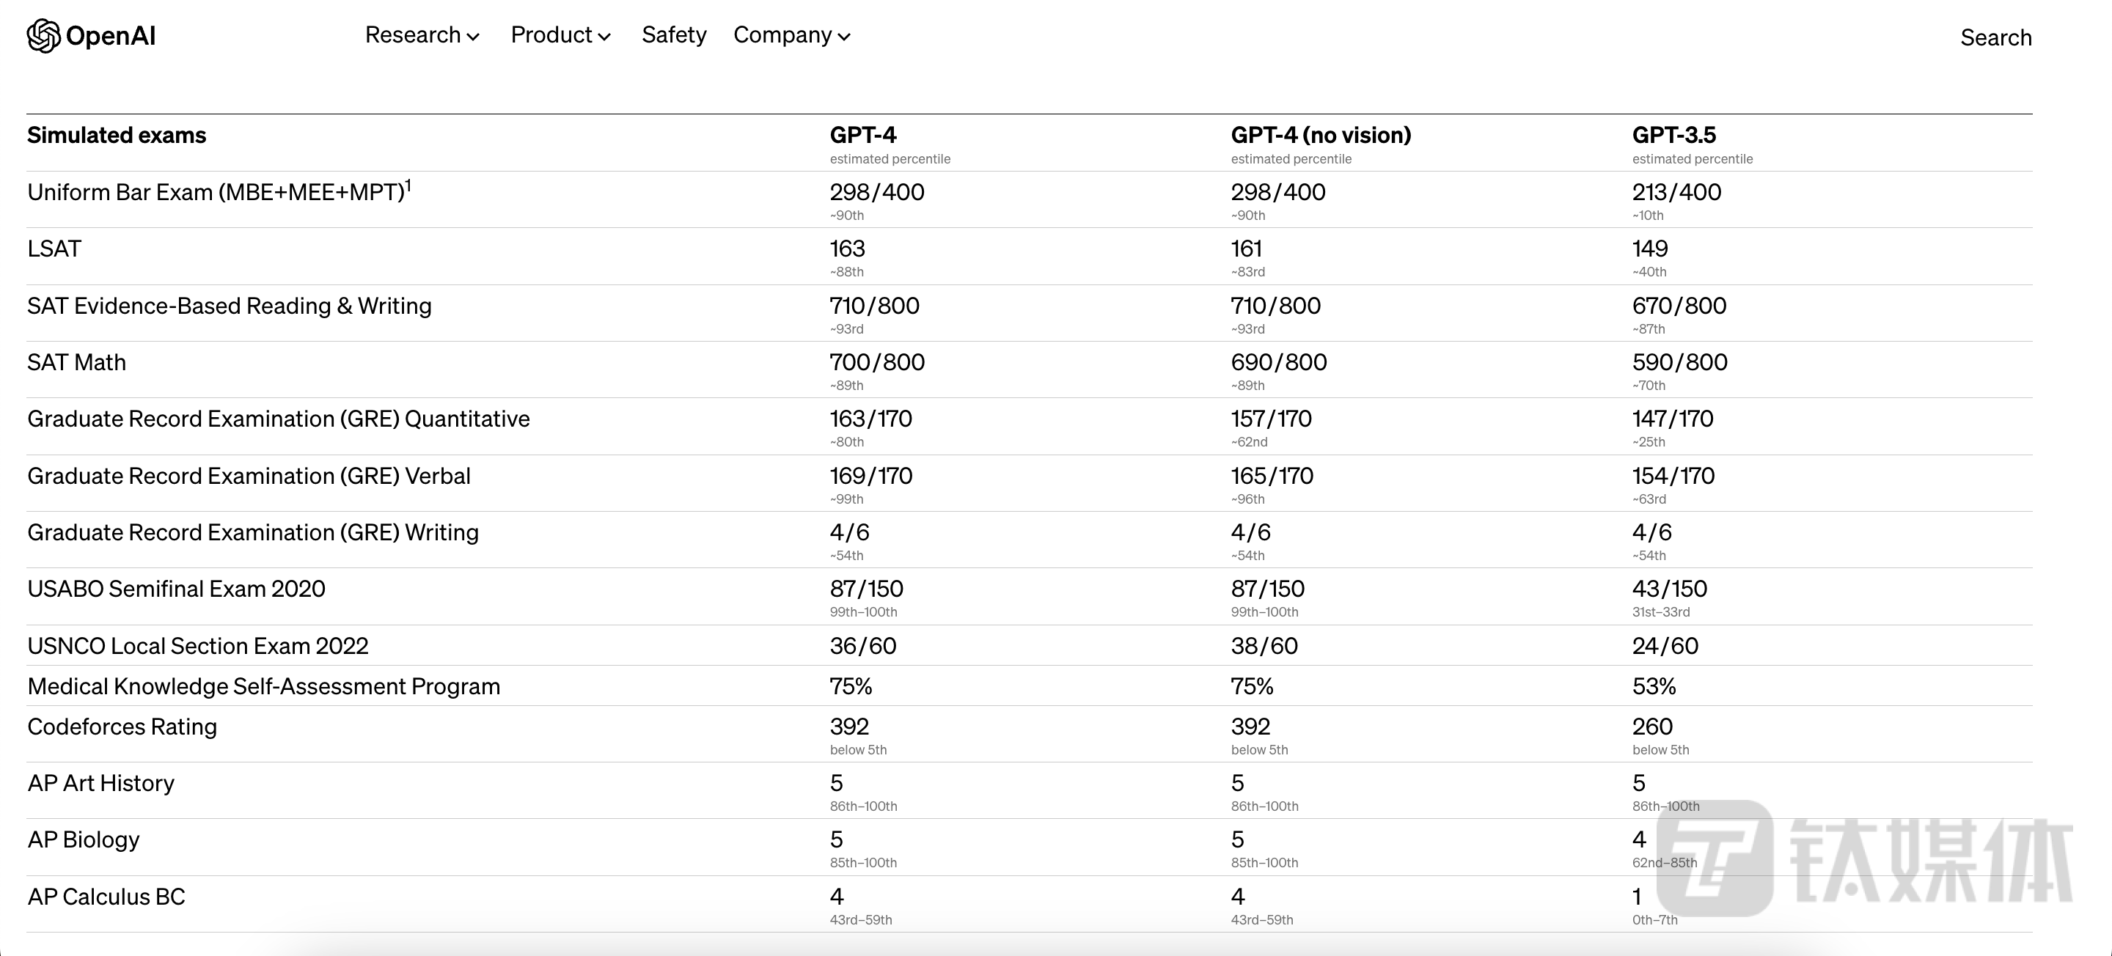Click the OpenAI wordmark text
Image resolution: width=2112 pixels, height=956 pixels.
pyautogui.click(x=111, y=36)
